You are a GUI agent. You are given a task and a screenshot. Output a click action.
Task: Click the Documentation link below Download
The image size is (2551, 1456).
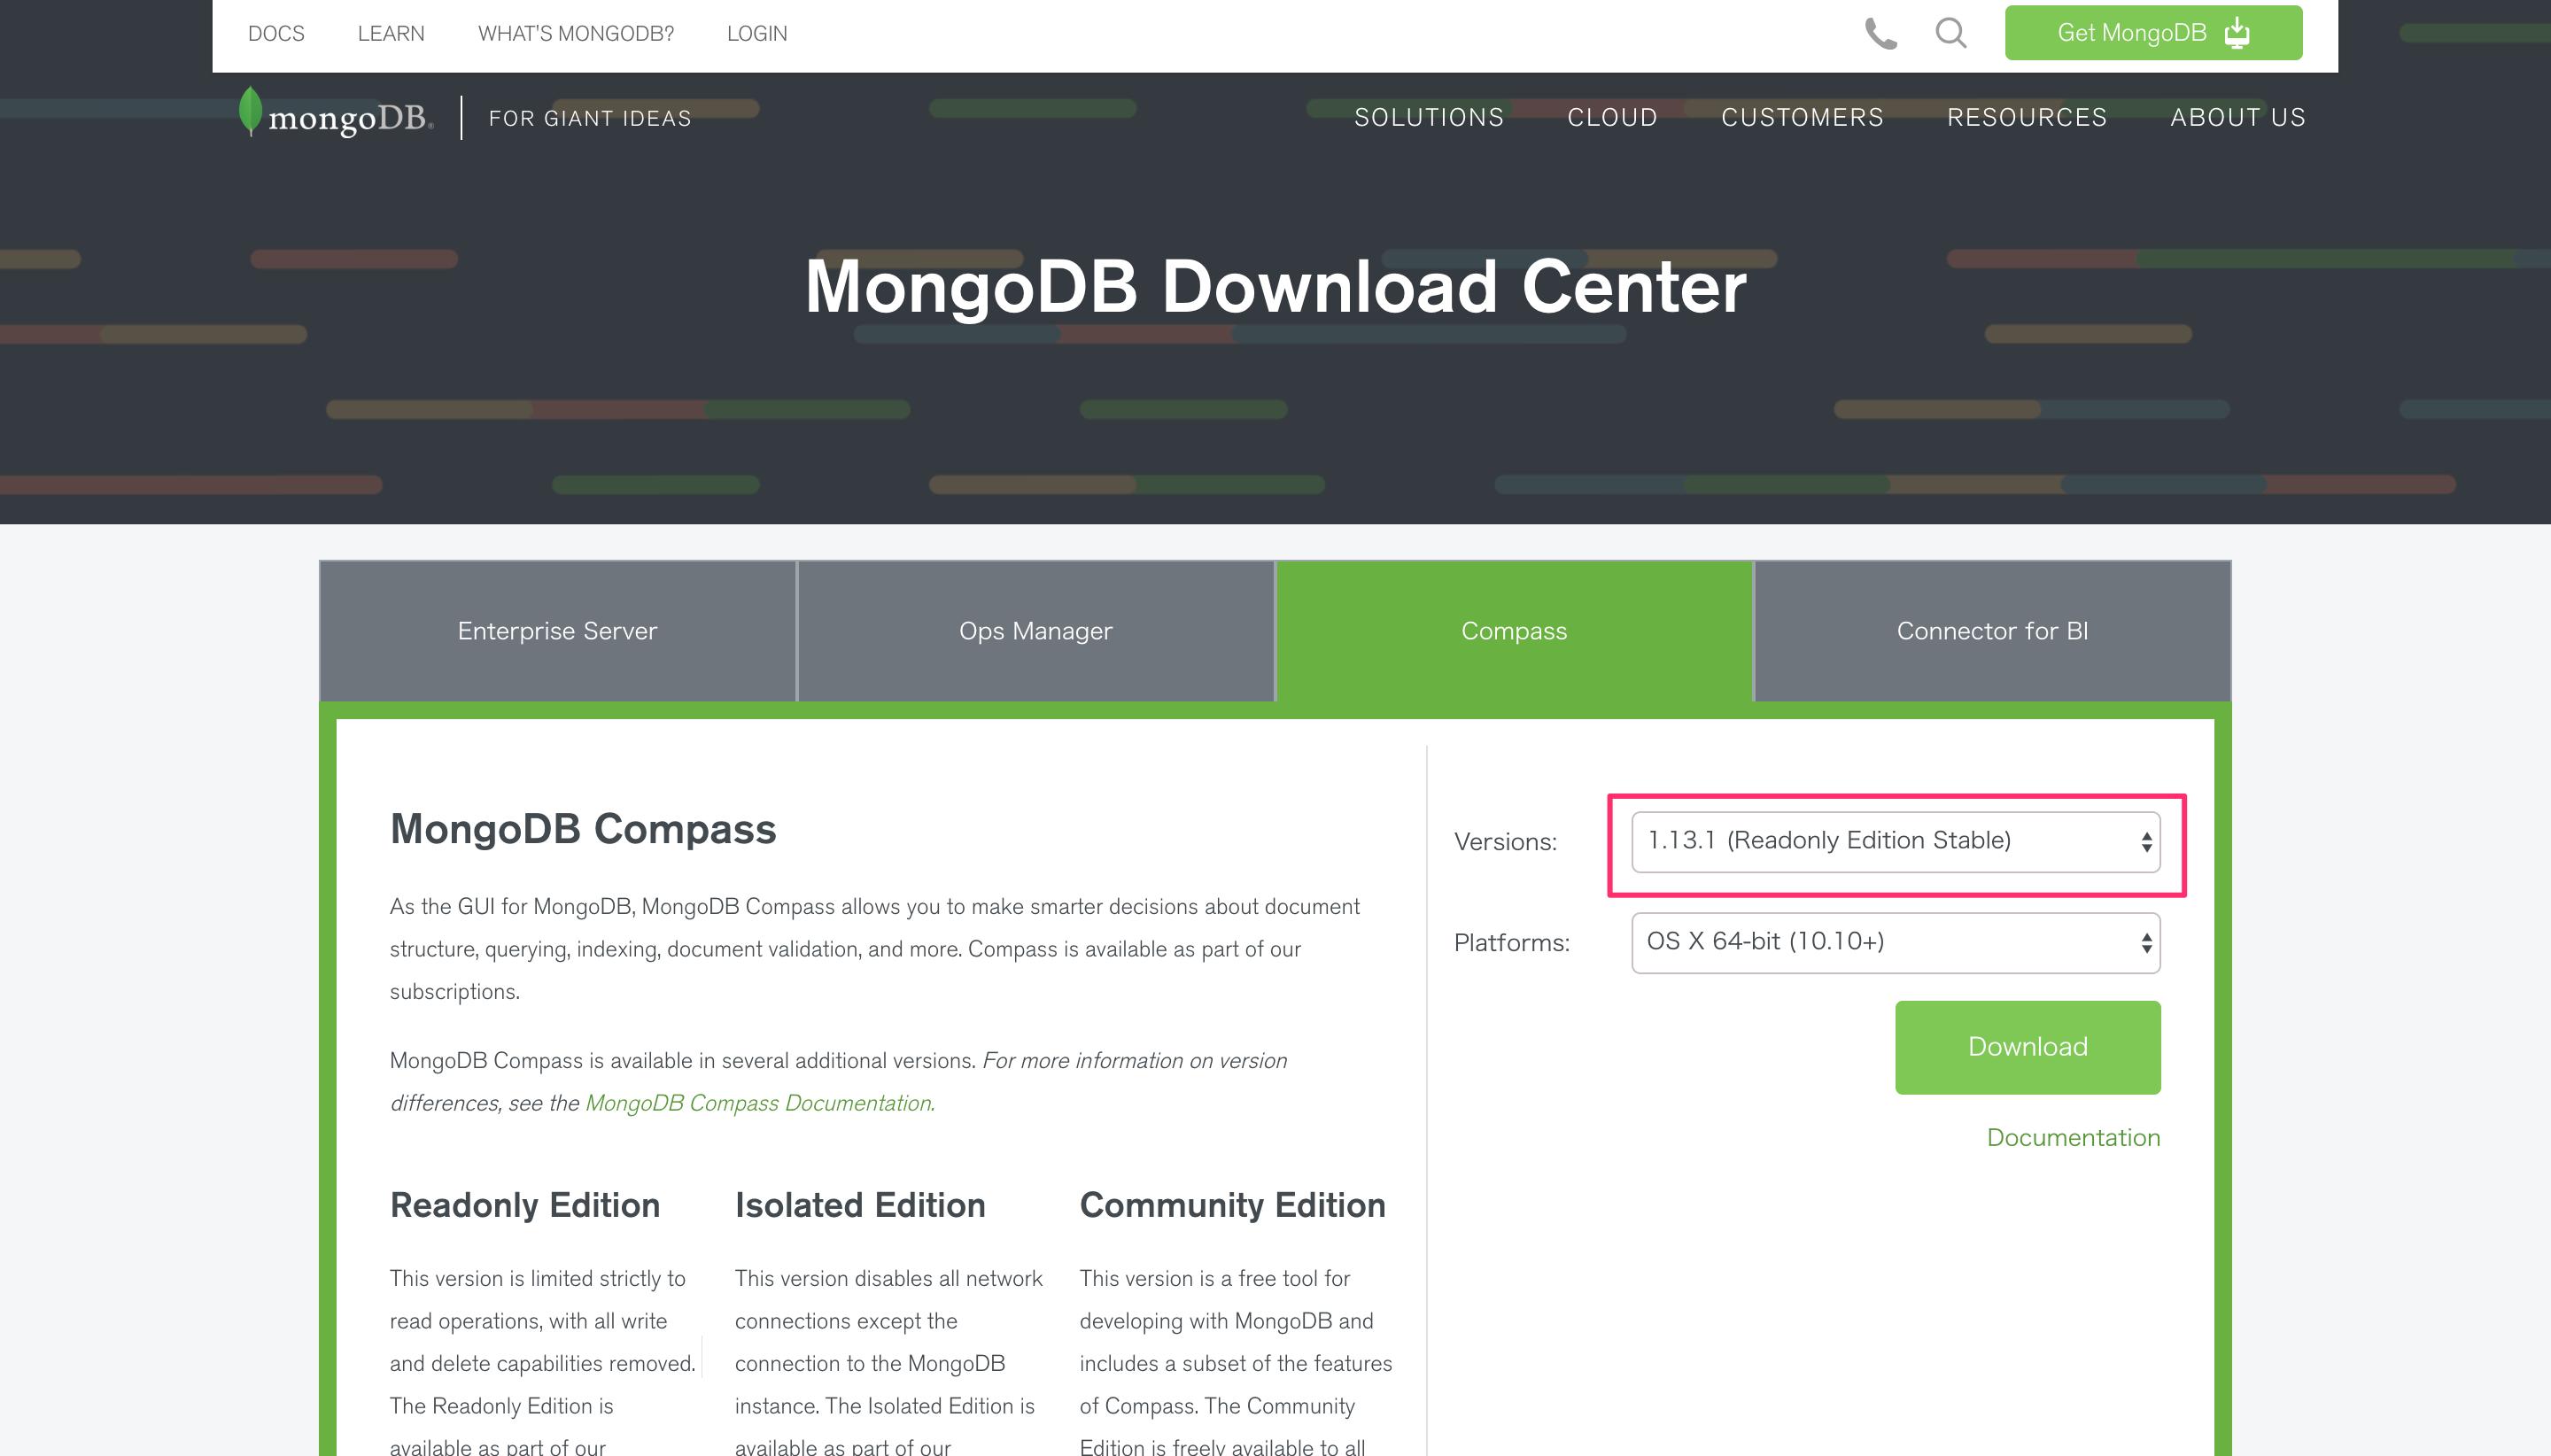point(2073,1137)
